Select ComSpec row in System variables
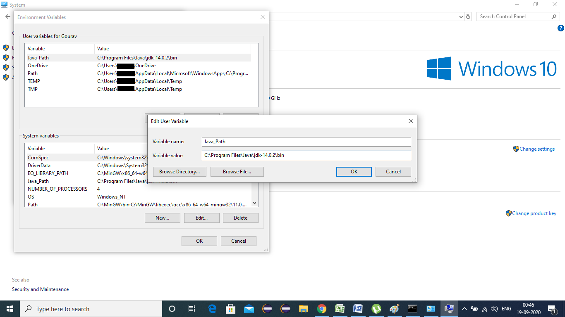This screenshot has height=317, width=565. 86,158
